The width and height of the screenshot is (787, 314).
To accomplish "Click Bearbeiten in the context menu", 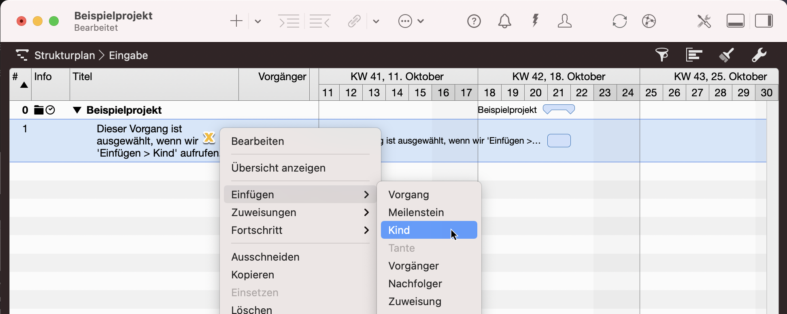I will [x=257, y=141].
